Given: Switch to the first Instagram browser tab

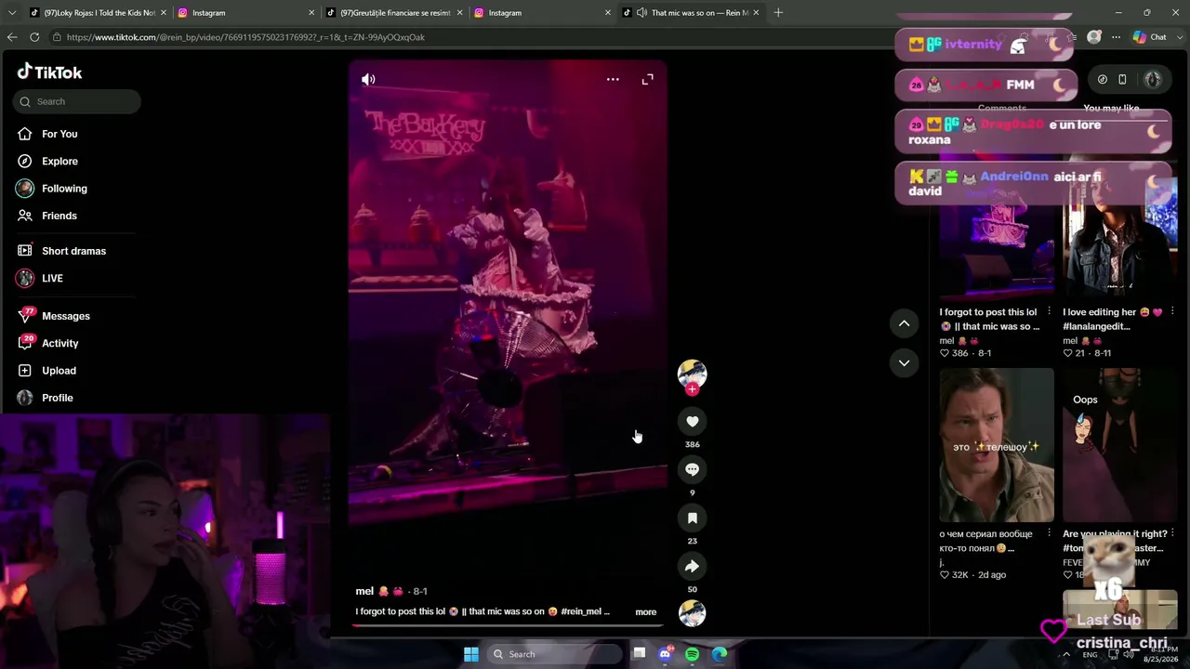Looking at the screenshot, I should [x=245, y=13].
